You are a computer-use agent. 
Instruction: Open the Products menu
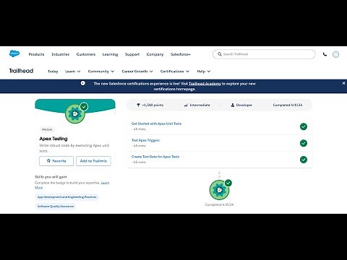tap(36, 54)
